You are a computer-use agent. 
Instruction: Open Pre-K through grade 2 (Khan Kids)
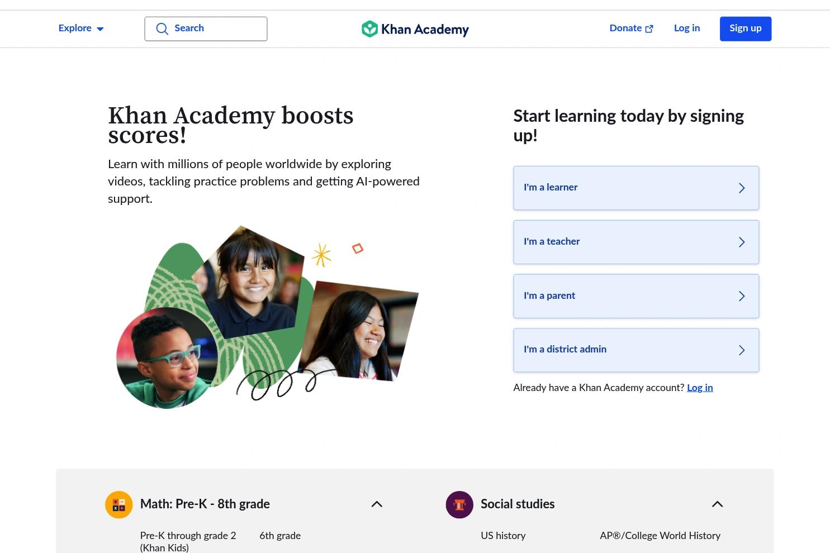click(188, 542)
